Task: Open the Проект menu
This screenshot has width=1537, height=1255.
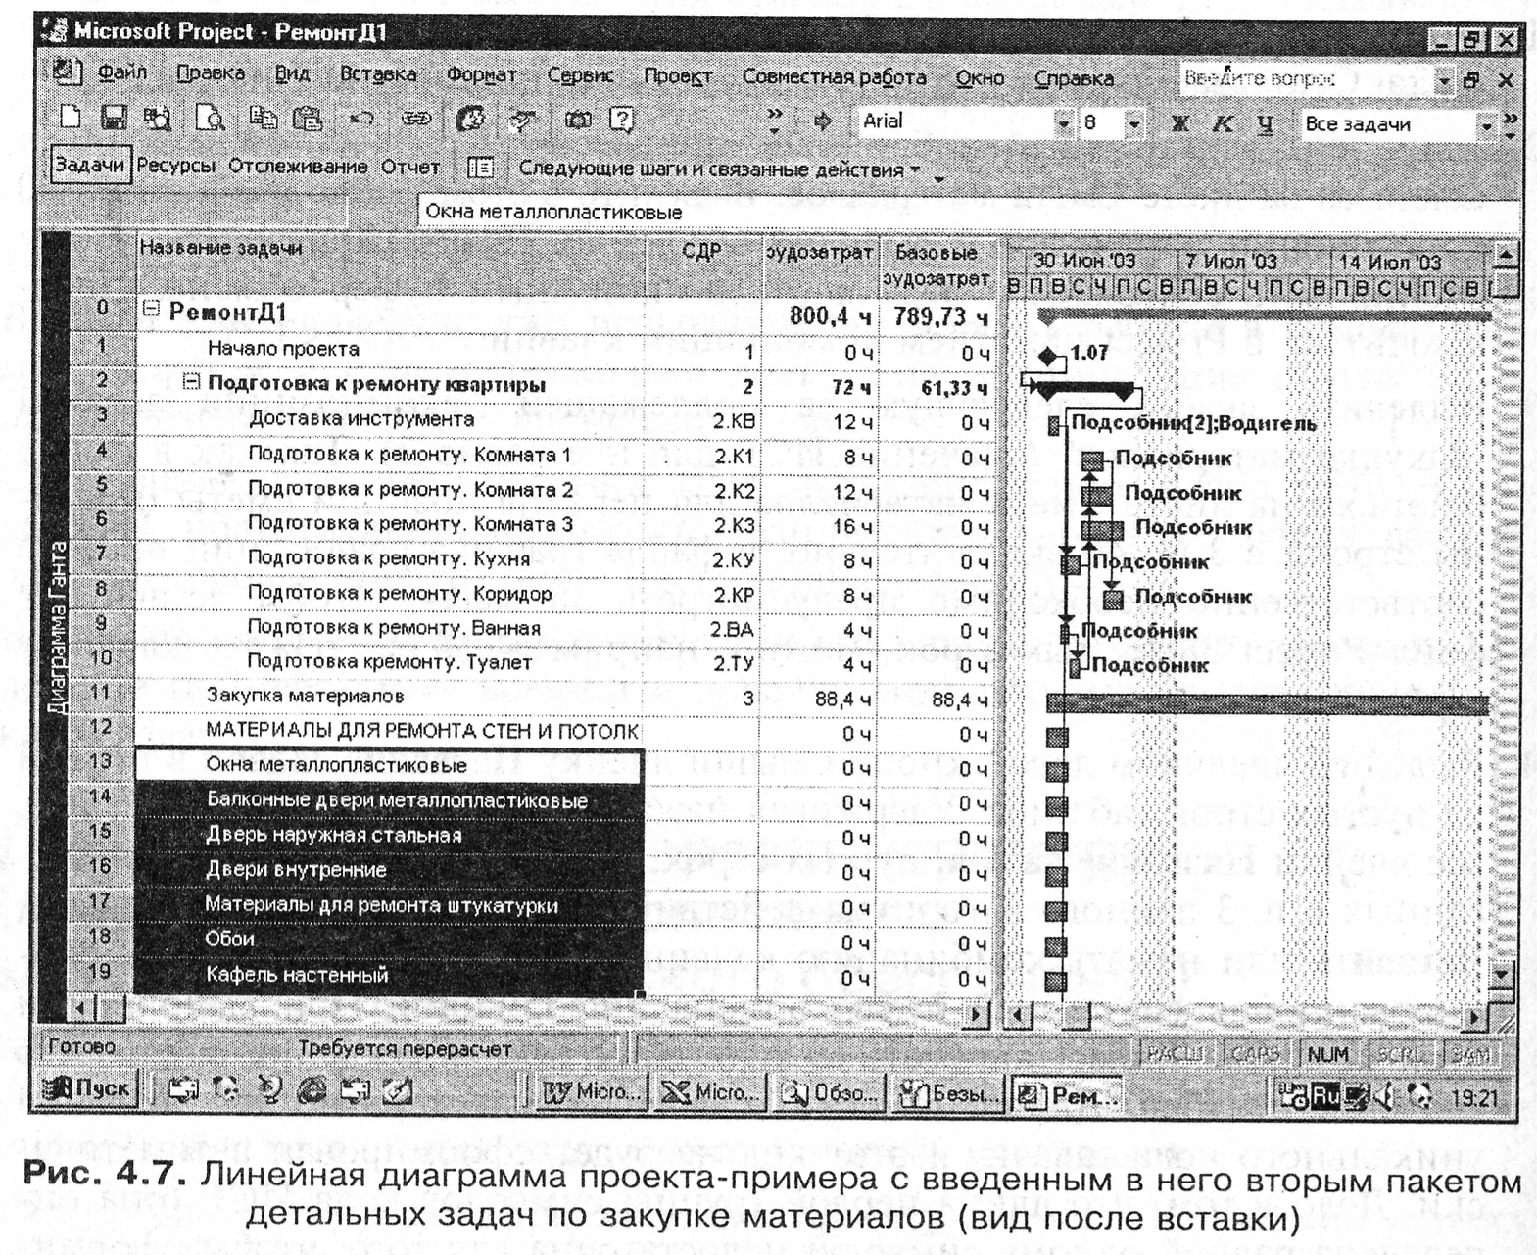Action: point(678,76)
